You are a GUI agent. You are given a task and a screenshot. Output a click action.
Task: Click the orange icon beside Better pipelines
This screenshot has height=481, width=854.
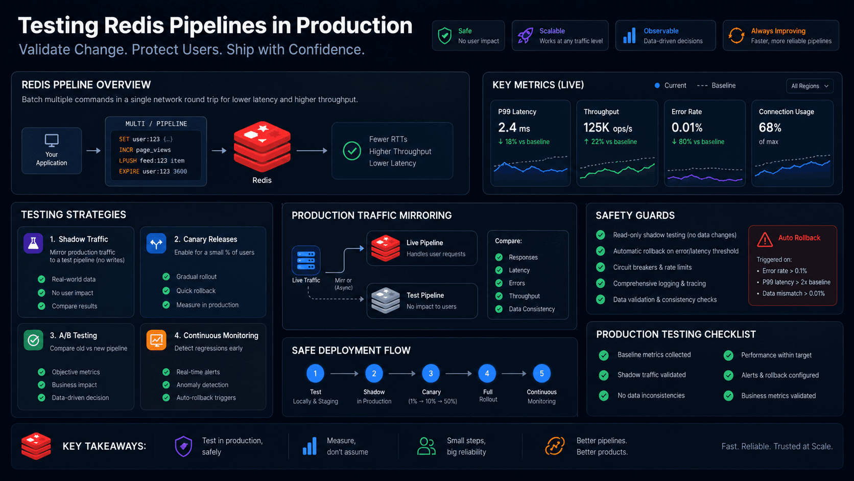(x=555, y=446)
